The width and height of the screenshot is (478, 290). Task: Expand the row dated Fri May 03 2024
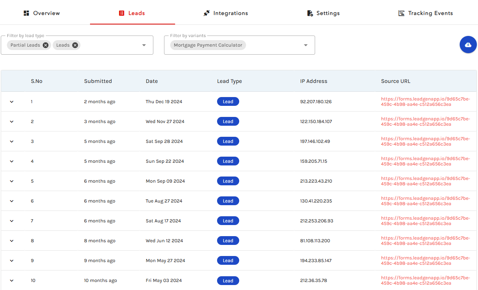pos(11,280)
